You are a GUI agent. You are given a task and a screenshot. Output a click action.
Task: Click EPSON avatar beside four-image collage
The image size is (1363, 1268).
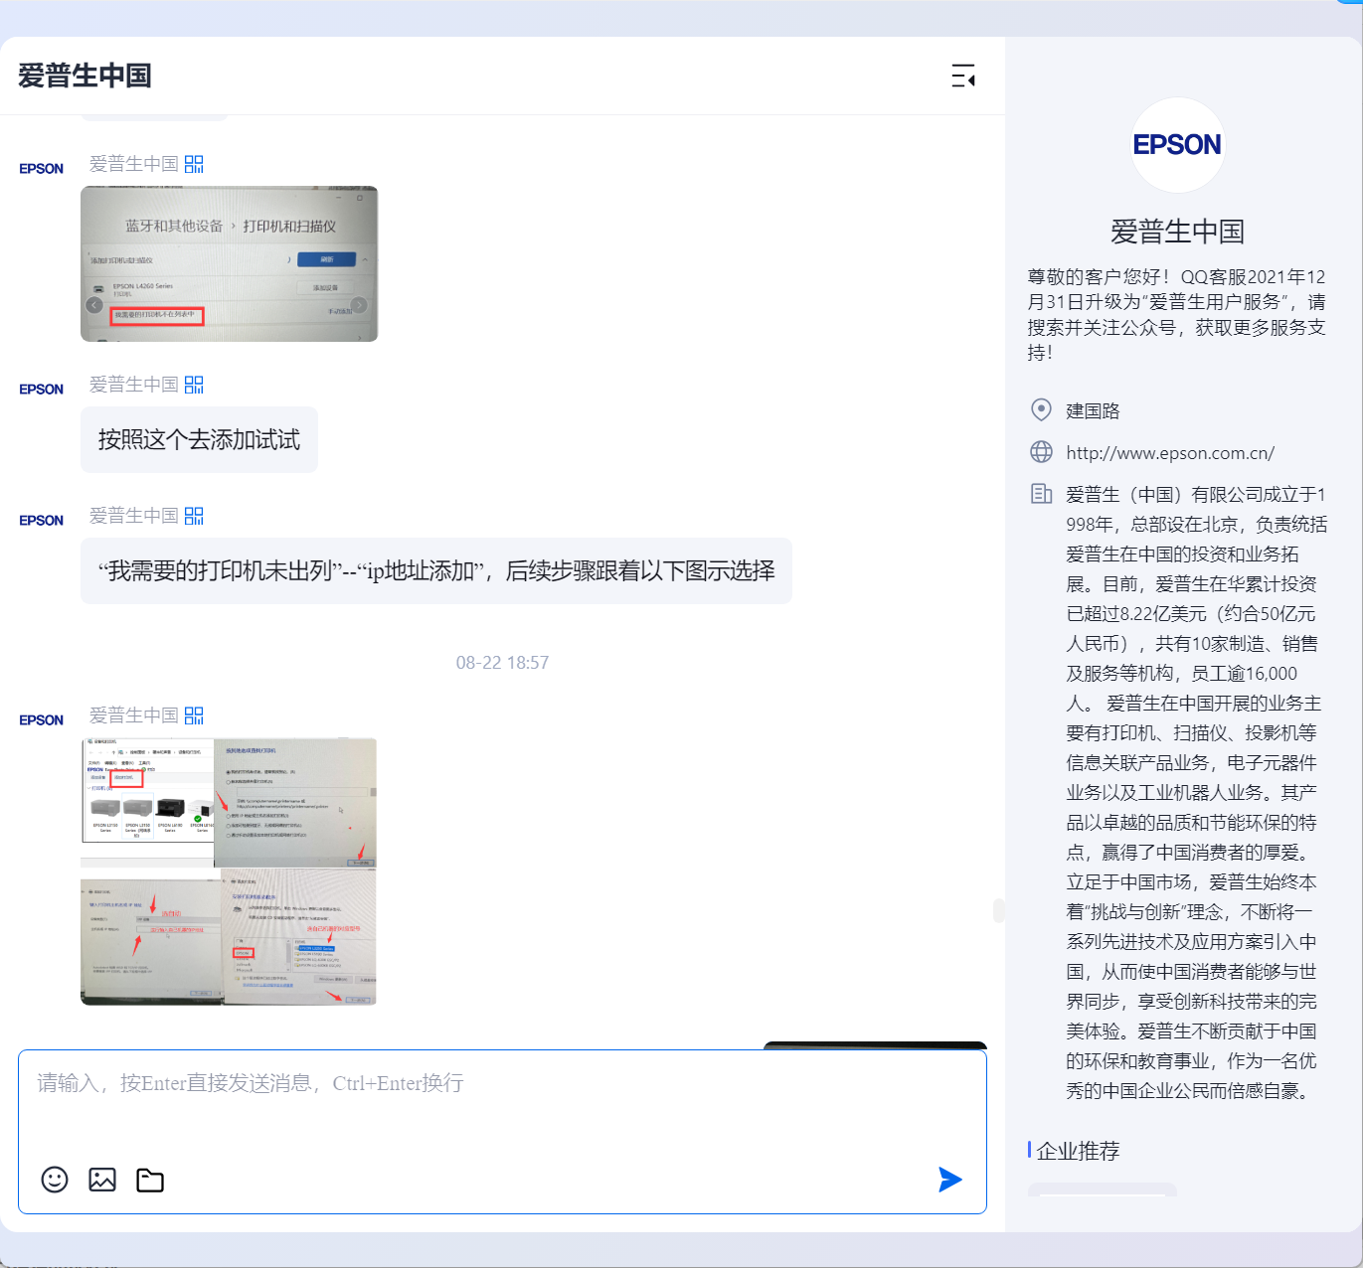point(41,720)
